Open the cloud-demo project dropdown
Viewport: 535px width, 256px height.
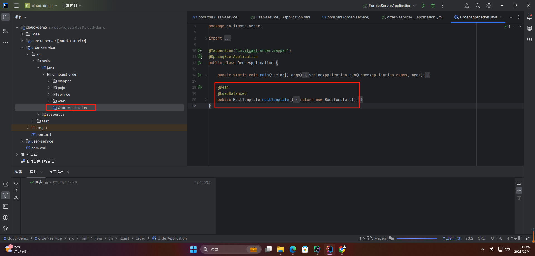41,6
